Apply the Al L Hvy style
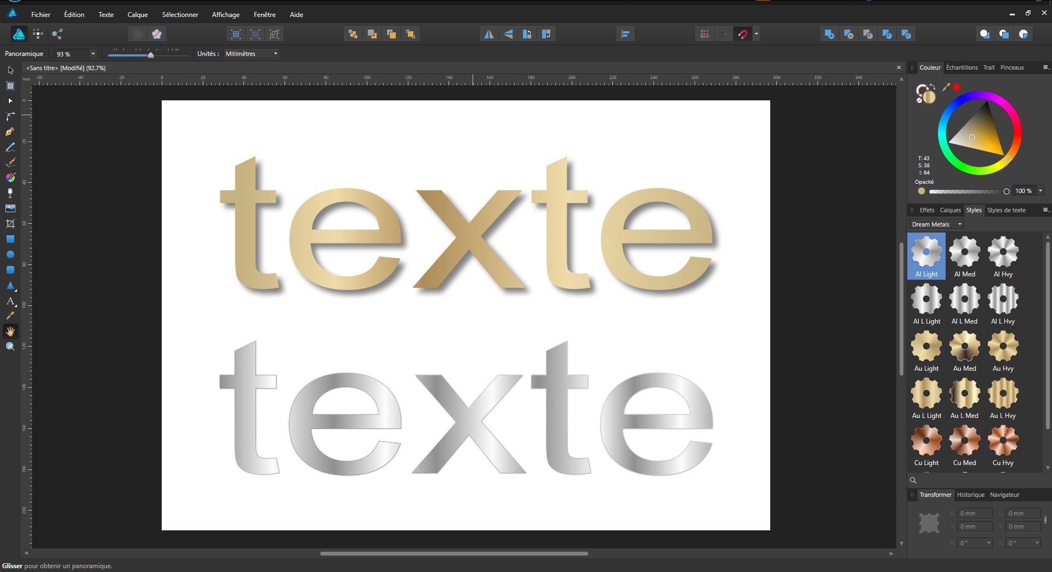 click(1003, 304)
